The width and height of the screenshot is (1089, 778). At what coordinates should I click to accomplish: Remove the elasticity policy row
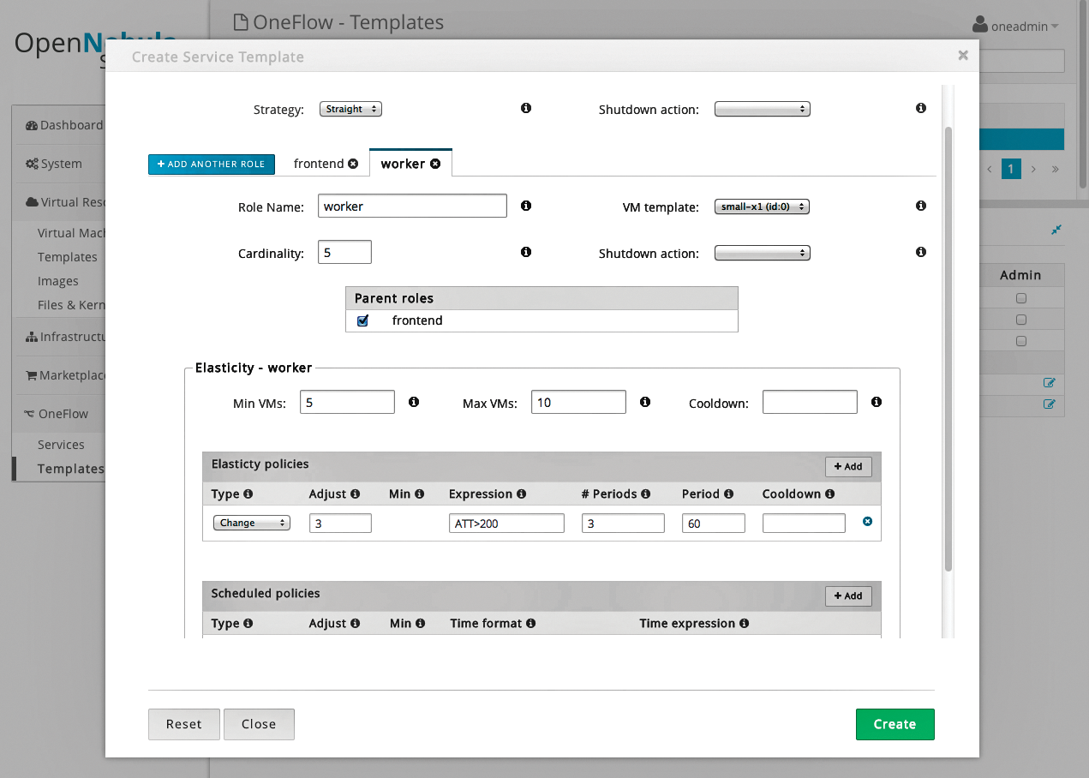[867, 521]
